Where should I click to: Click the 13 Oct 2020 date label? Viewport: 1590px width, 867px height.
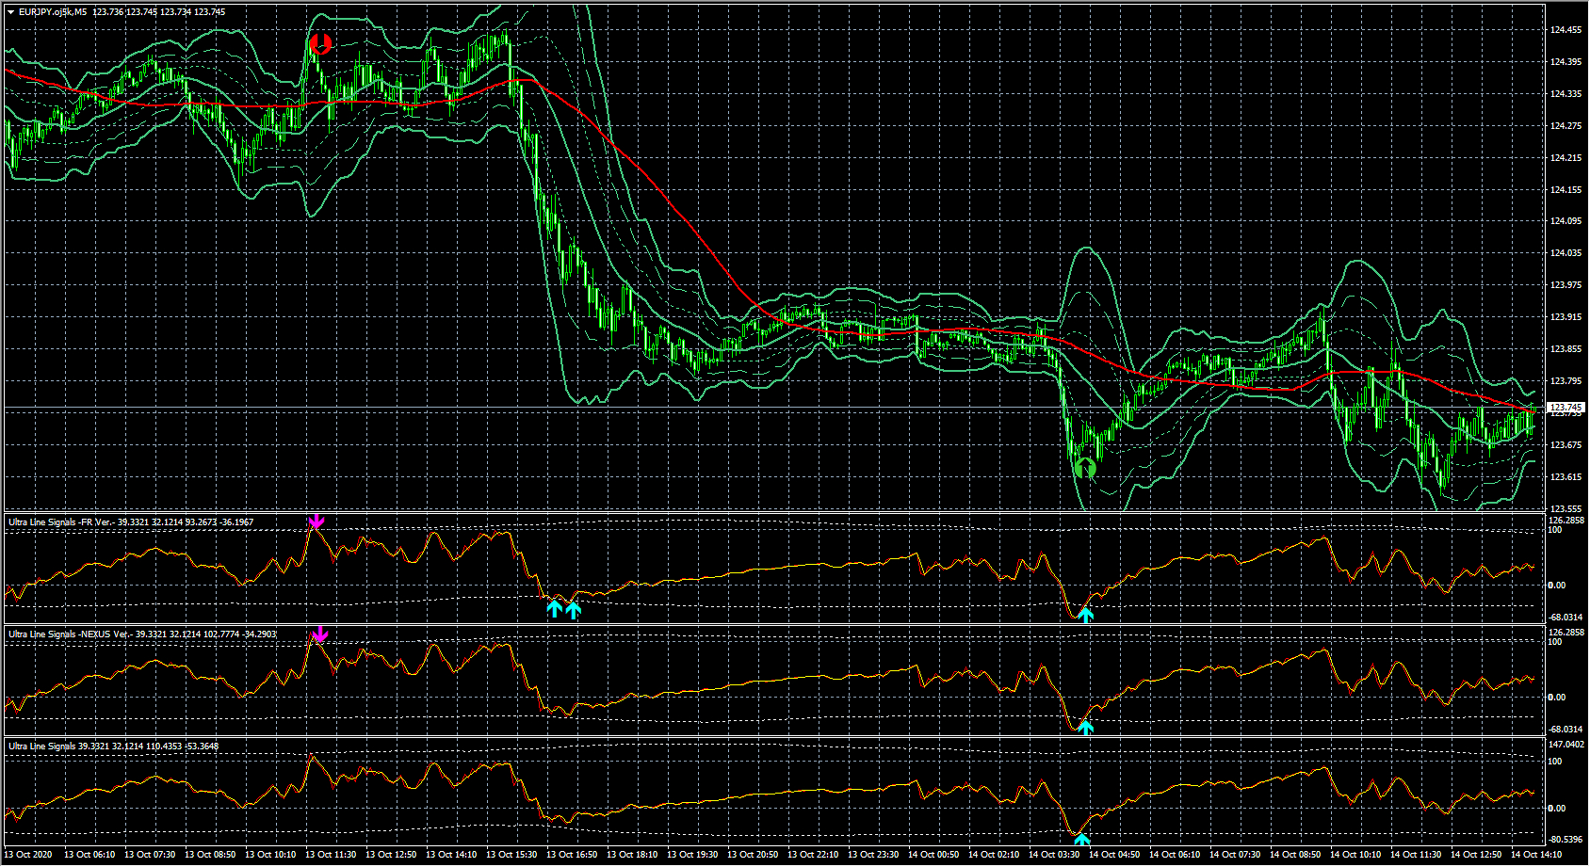coord(28,855)
